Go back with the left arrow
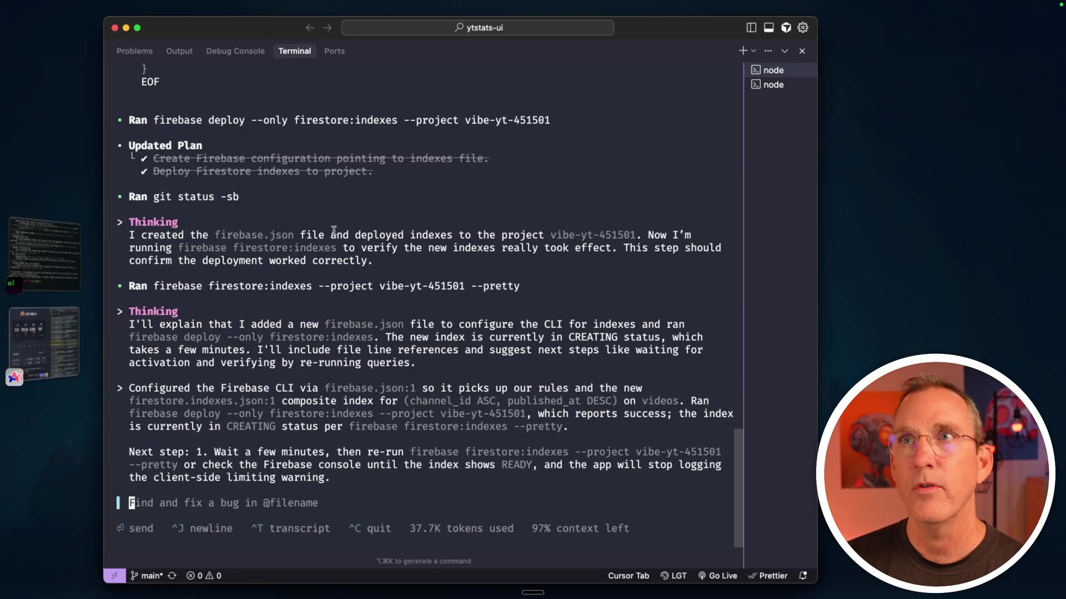 coord(310,28)
